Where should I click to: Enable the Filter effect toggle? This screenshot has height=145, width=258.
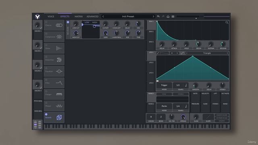pyautogui.click(x=46, y=80)
